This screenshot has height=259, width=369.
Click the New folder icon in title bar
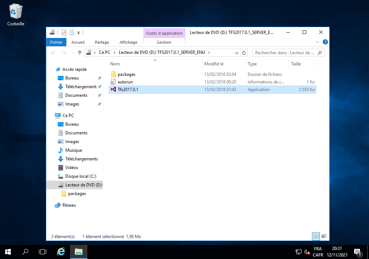click(72, 33)
